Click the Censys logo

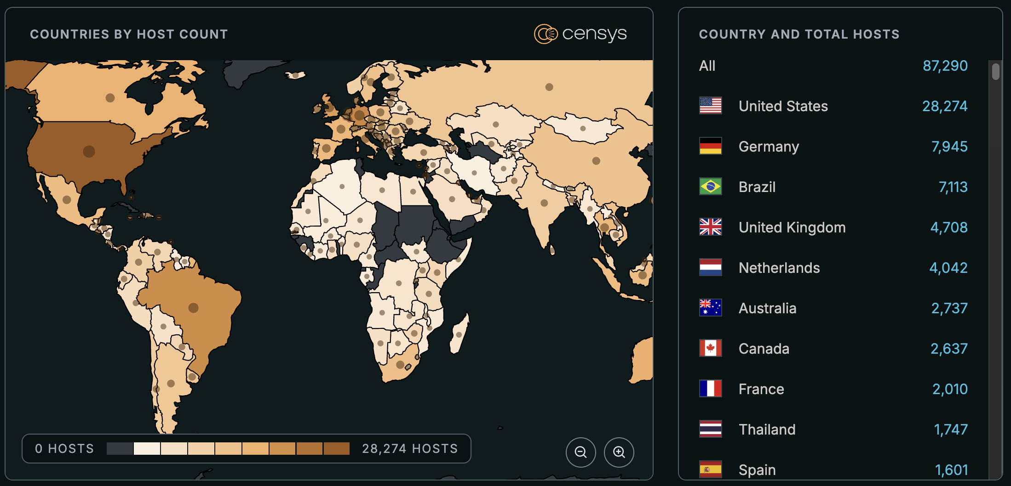[x=580, y=33]
